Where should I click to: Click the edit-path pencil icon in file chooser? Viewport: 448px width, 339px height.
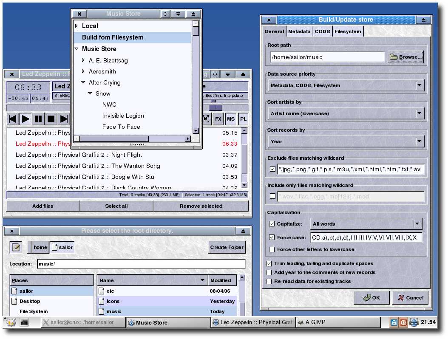point(16,247)
